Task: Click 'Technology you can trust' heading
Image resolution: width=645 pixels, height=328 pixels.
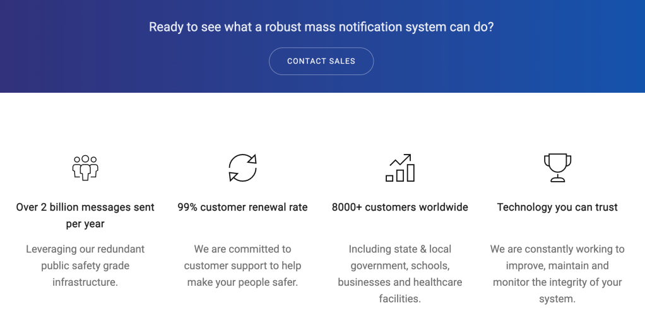Action: (x=557, y=208)
